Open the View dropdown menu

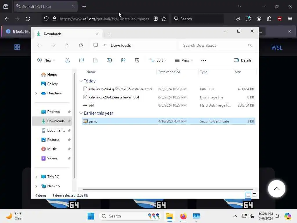tap(184, 60)
